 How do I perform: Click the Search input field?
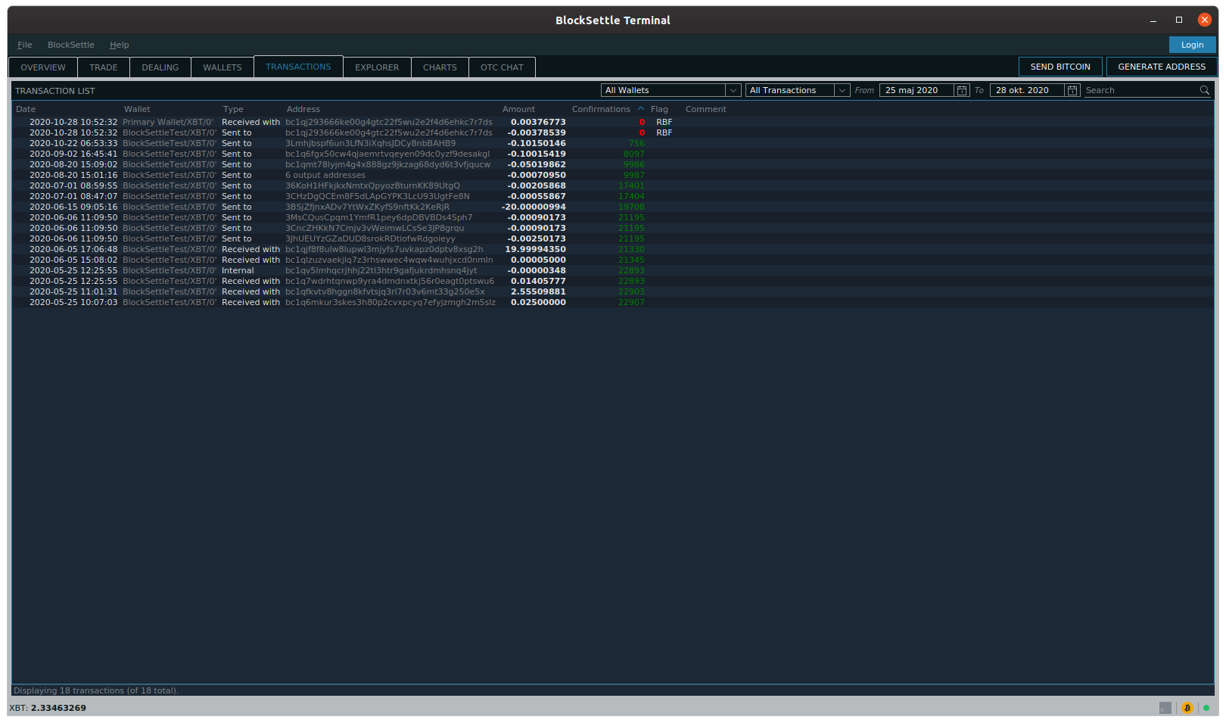point(1141,90)
